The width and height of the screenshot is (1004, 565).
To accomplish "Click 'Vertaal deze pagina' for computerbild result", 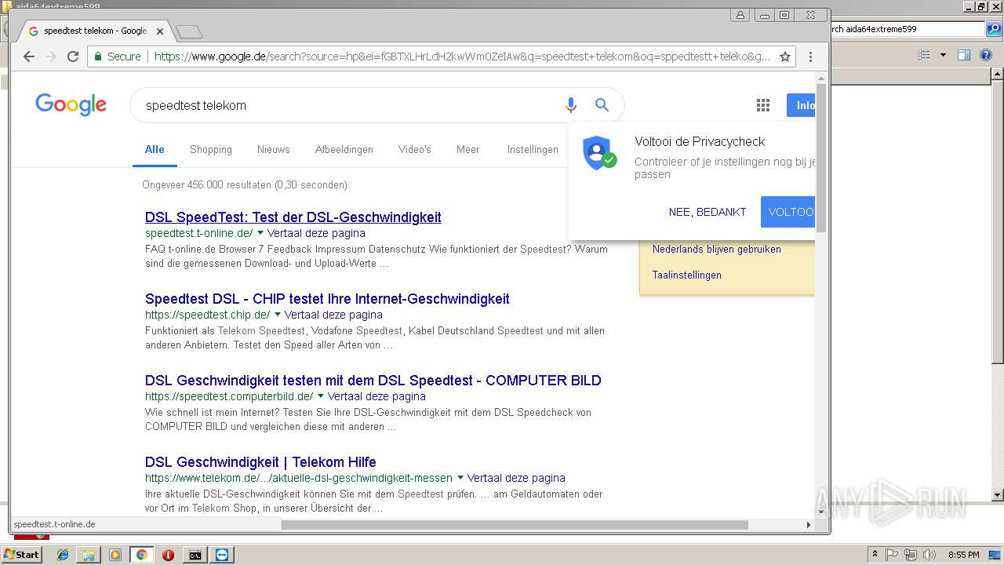I will click(x=376, y=396).
